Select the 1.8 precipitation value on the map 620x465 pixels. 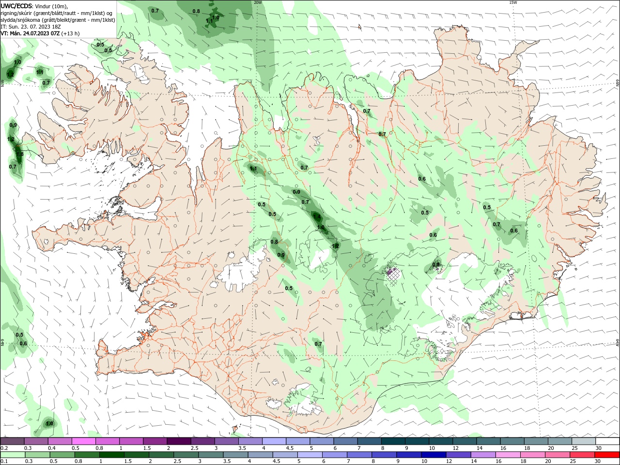click(20, 155)
